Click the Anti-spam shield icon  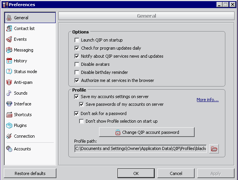point(9,82)
